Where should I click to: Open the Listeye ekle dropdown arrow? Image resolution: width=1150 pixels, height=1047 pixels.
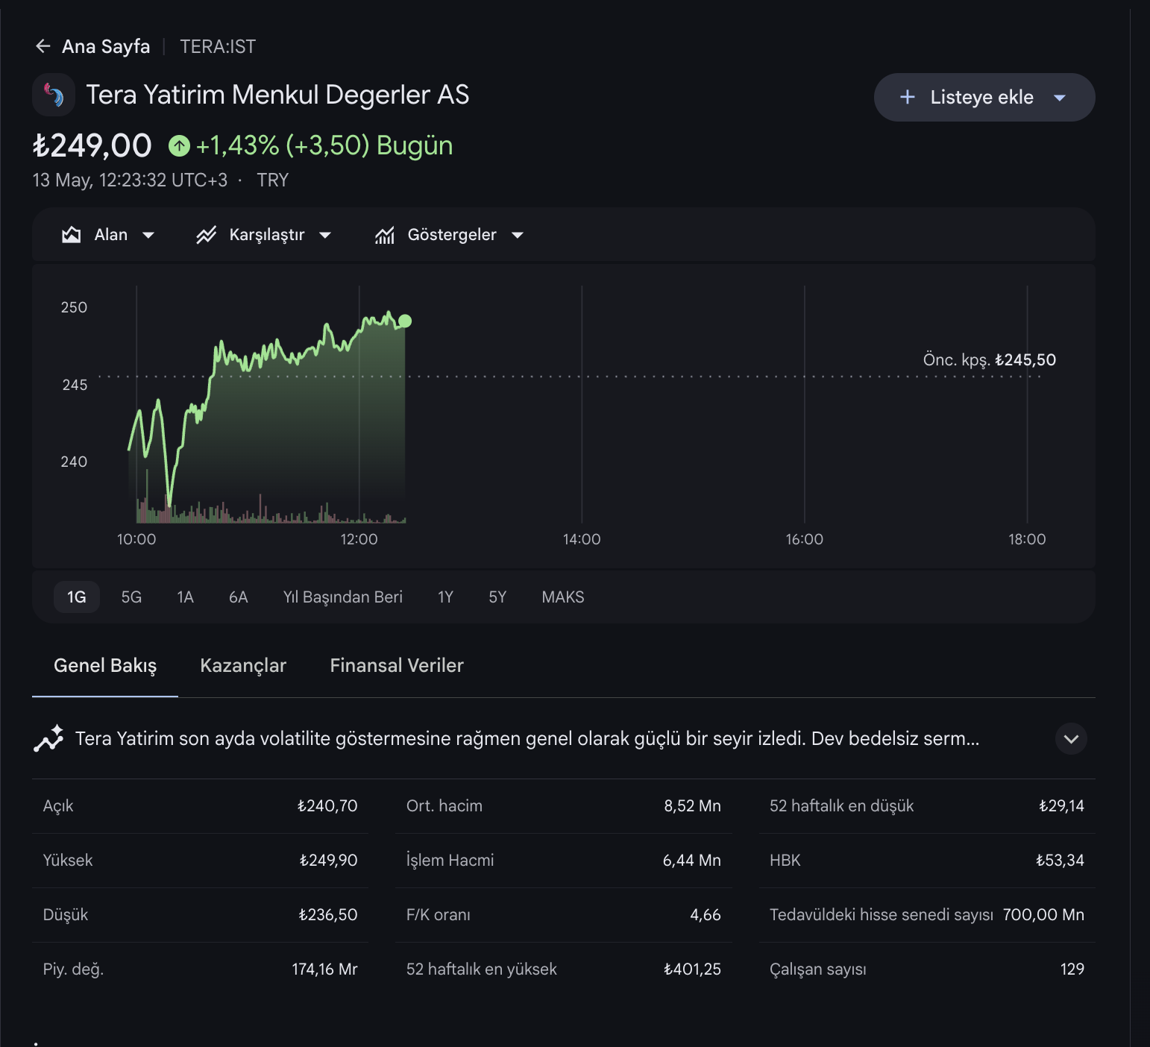(x=1060, y=98)
